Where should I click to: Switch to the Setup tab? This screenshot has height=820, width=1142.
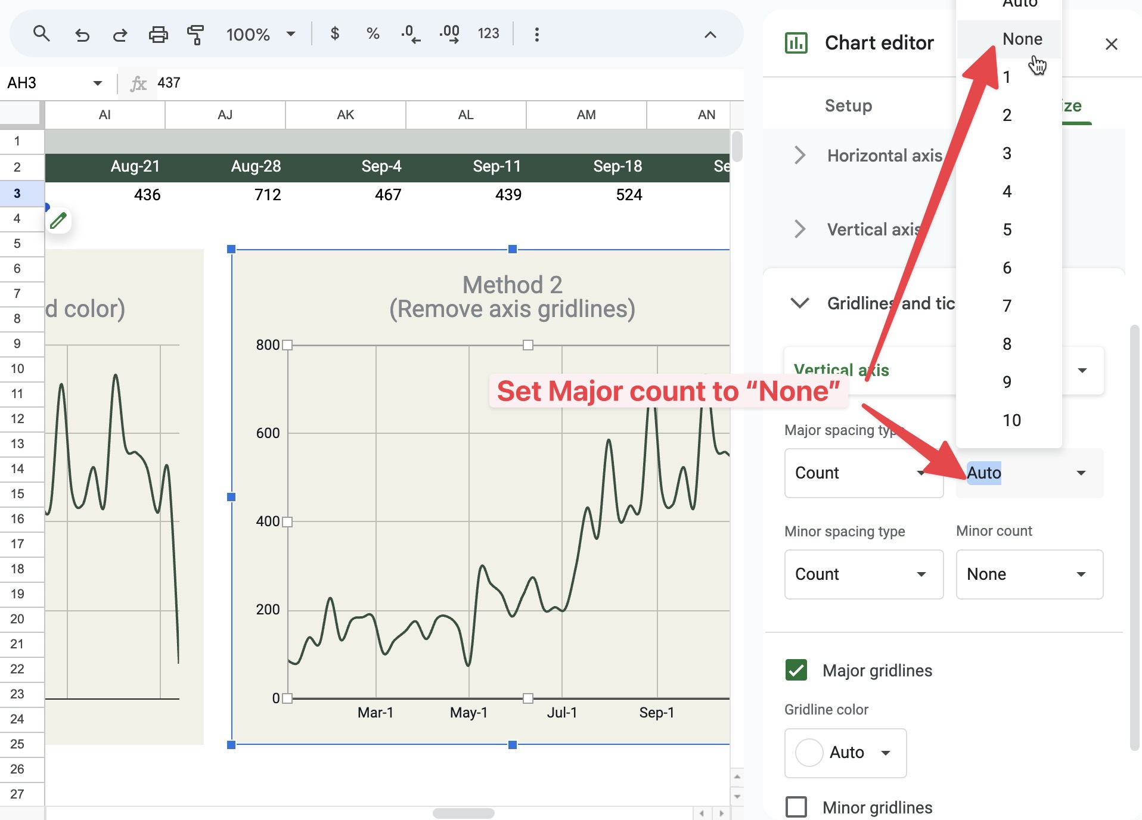[848, 105]
